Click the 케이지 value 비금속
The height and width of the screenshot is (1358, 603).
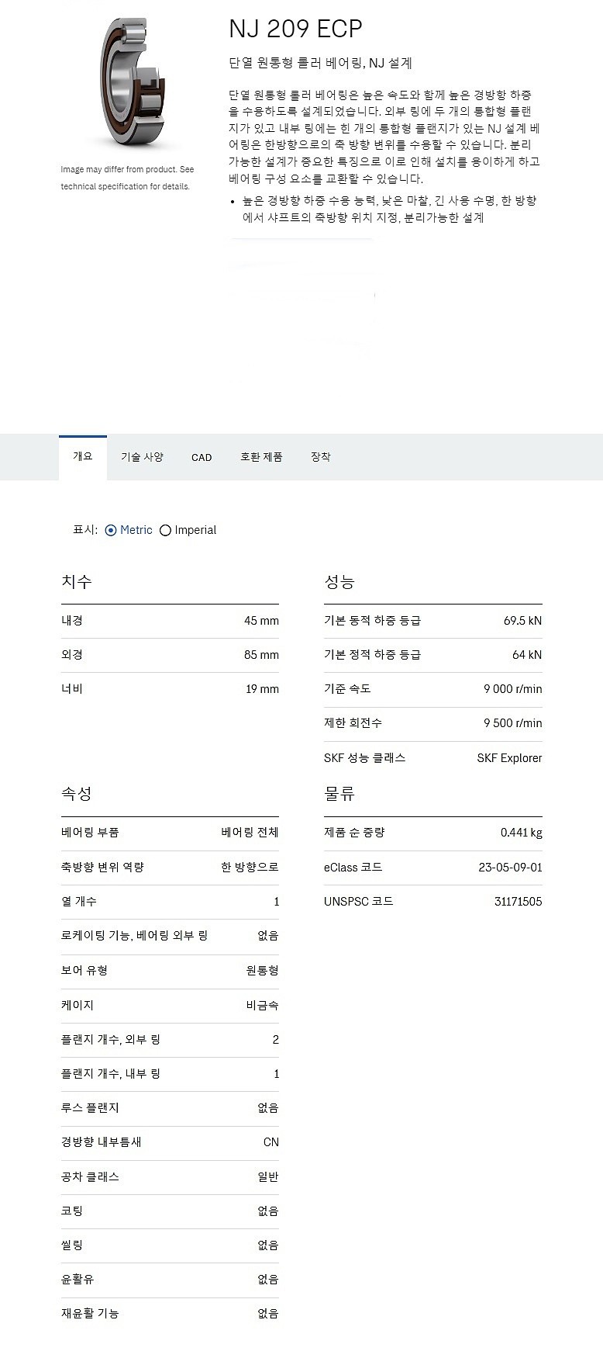tap(262, 1005)
